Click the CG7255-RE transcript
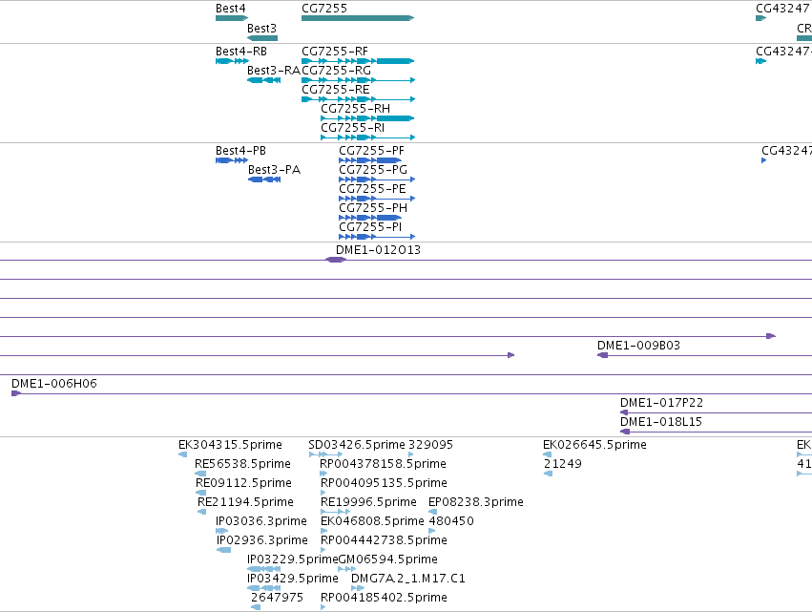This screenshot has width=812, height=612. pyautogui.click(x=359, y=99)
